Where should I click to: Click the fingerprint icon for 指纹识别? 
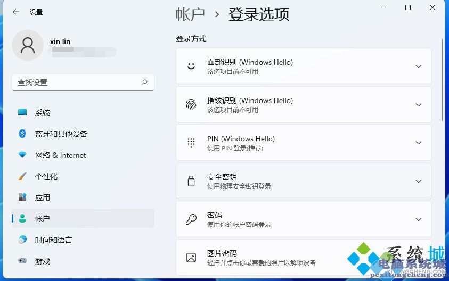(191, 105)
